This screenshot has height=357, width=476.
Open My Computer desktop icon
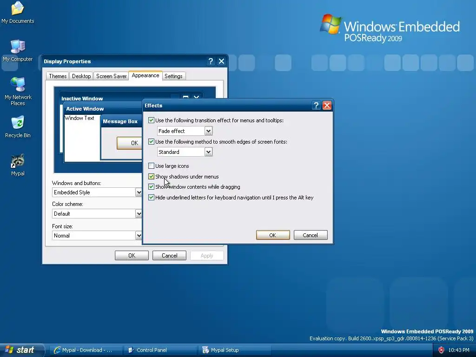coord(18,50)
